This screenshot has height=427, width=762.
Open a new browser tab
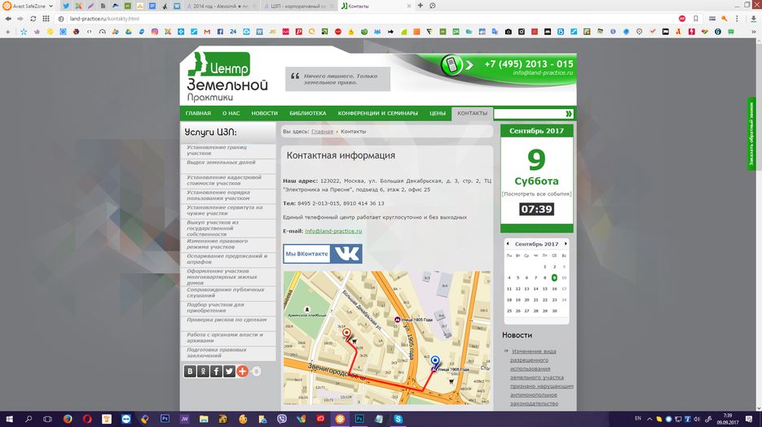click(x=421, y=6)
